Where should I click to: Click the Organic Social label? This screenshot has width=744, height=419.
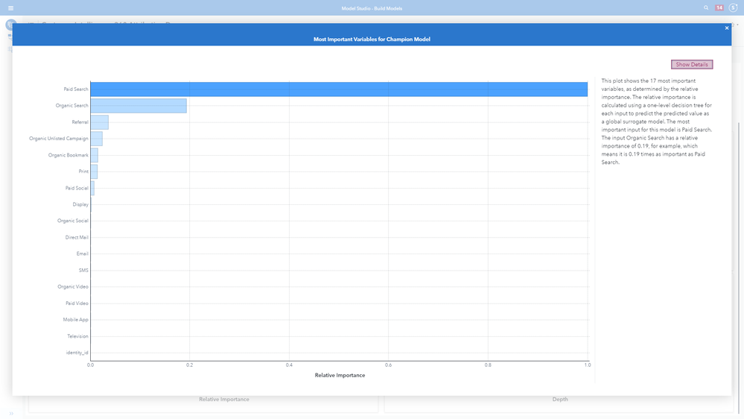point(72,221)
